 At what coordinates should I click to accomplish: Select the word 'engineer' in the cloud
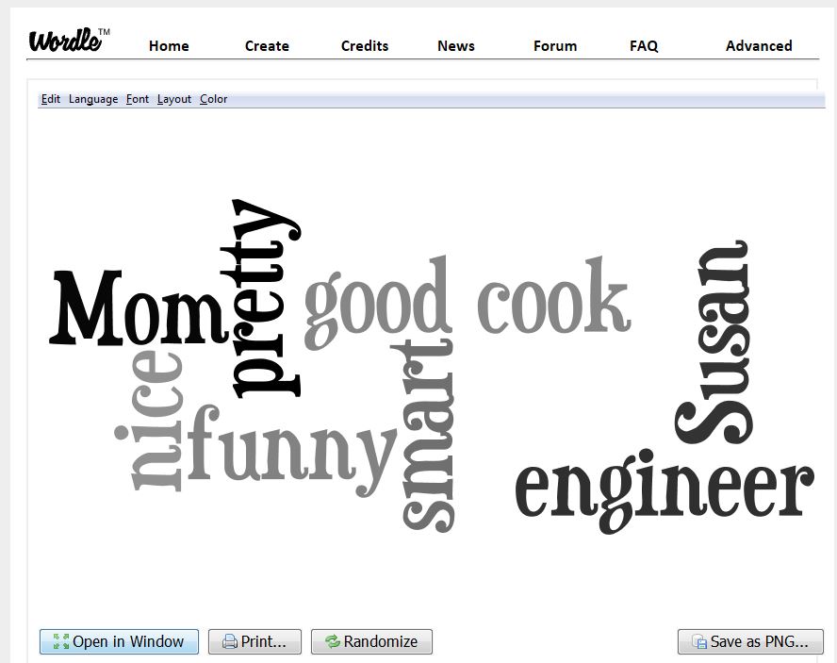[663, 490]
